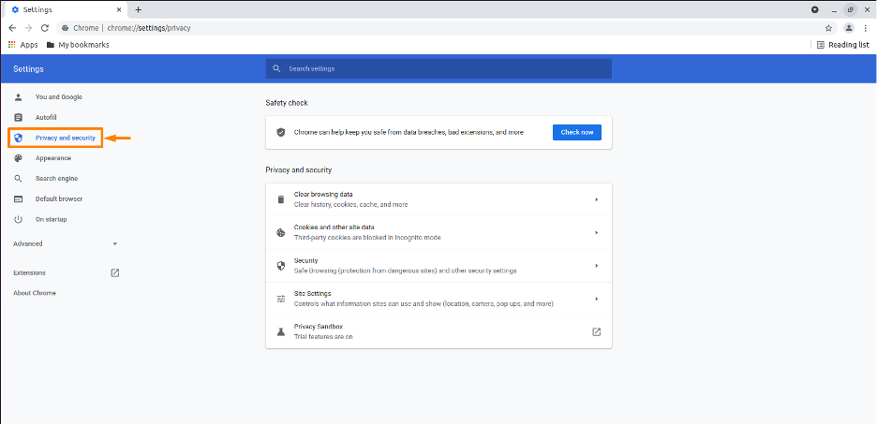Click 'Trial features are on' text
The width and height of the screenshot is (877, 425).
(x=323, y=337)
